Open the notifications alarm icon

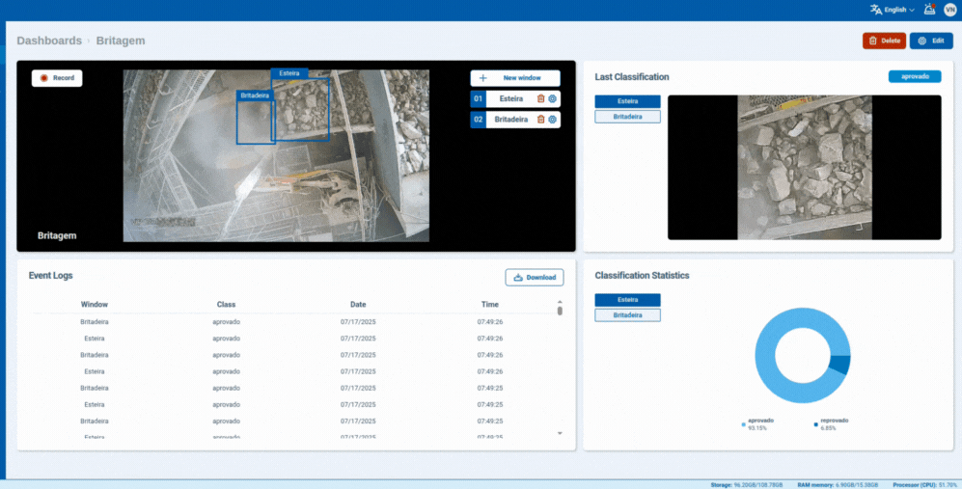click(x=929, y=10)
